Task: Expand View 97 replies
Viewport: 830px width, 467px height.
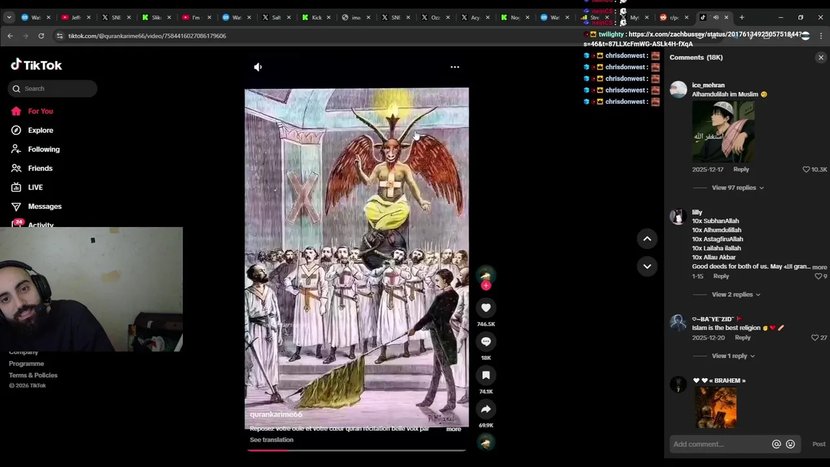Action: coord(738,187)
